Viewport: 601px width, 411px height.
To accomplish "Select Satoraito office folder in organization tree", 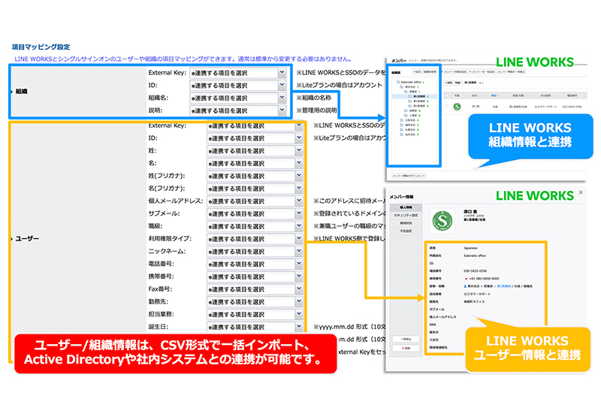I will [x=410, y=82].
